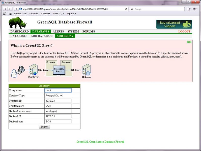This screenshot has height=151, width=201.
Task: Click the DB Server icon in diagram
Action: point(87,70)
